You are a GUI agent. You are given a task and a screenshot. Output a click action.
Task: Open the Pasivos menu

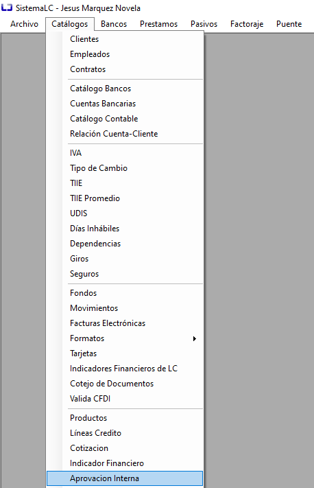coord(204,24)
